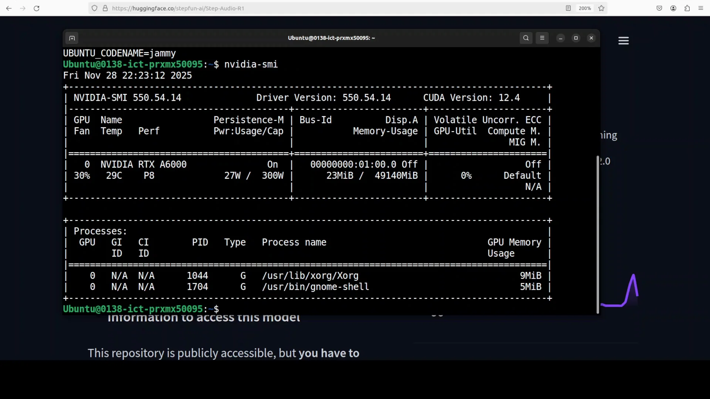Click the site security padlock icon

(105, 8)
